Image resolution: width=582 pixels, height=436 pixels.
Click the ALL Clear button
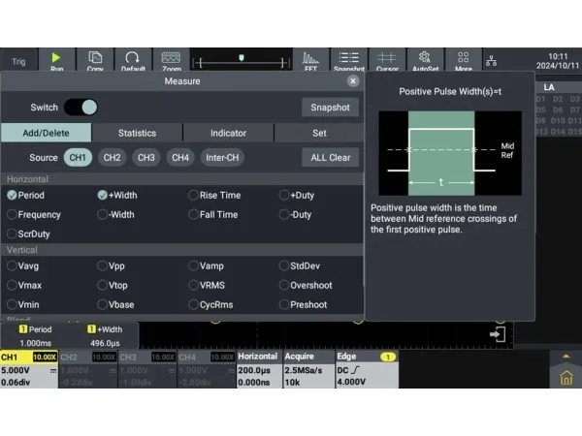click(330, 157)
